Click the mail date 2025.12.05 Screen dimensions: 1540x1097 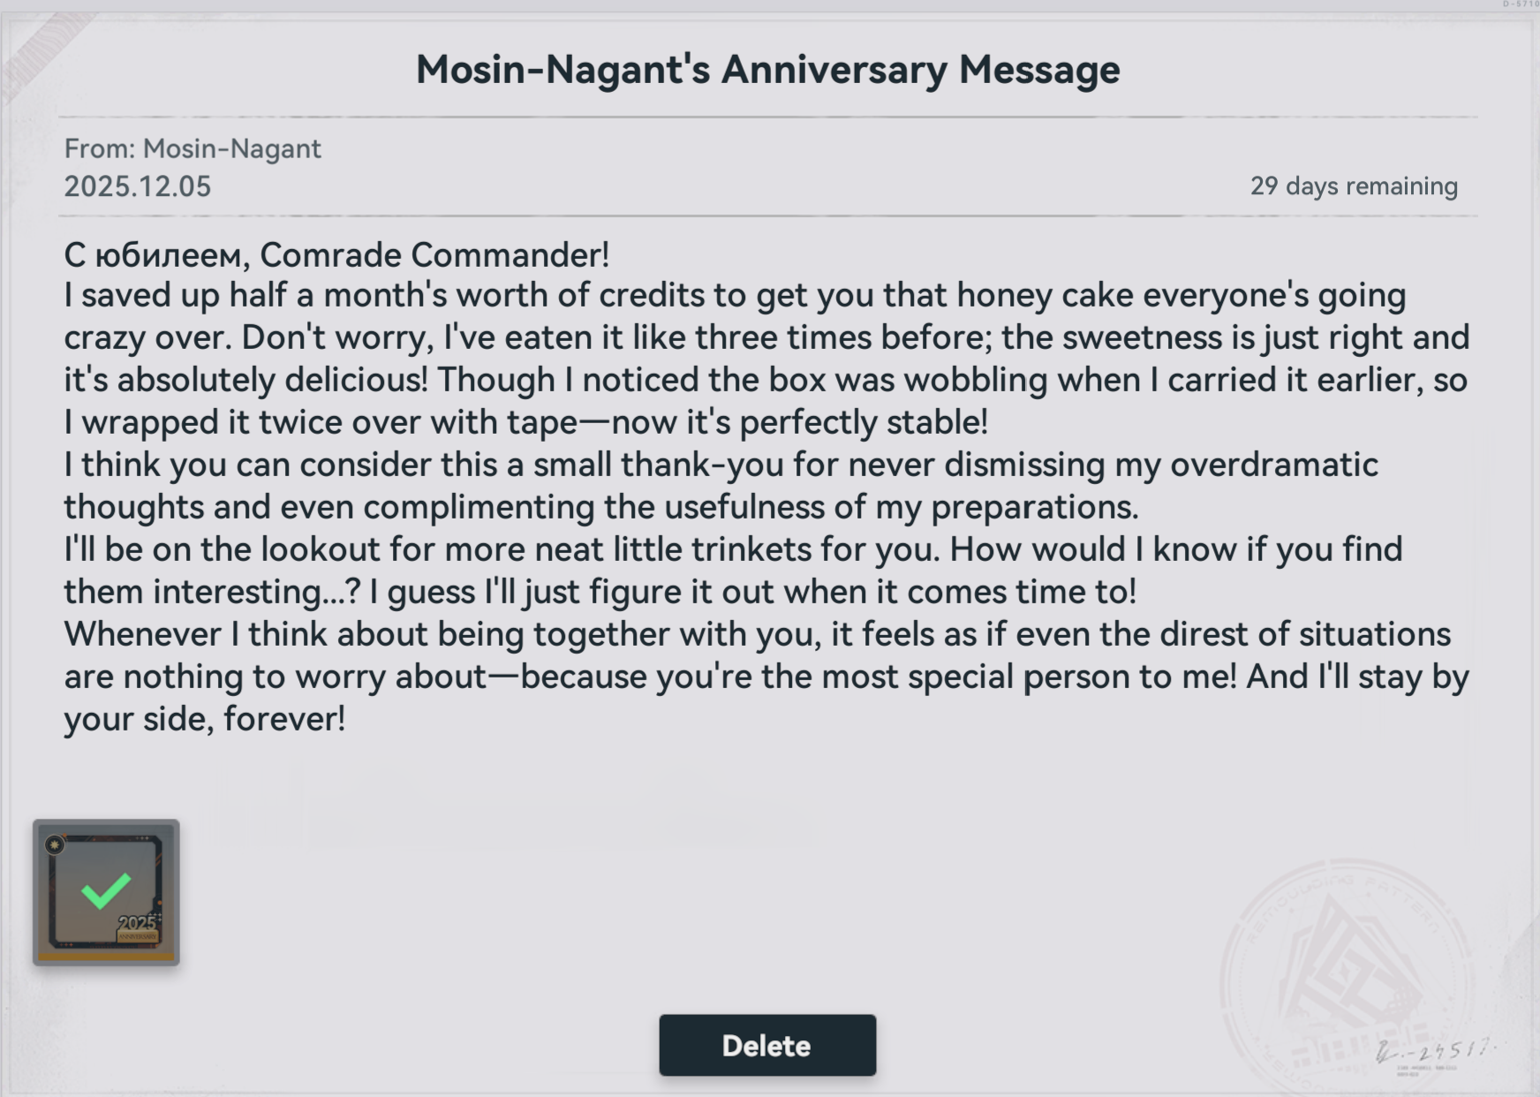click(x=138, y=186)
